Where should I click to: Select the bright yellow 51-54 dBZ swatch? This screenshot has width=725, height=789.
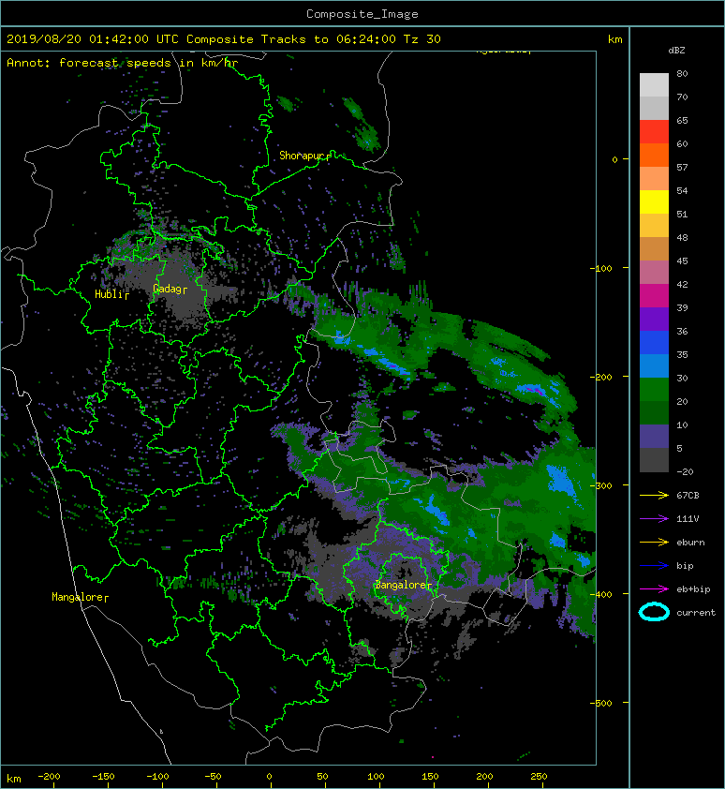click(654, 201)
